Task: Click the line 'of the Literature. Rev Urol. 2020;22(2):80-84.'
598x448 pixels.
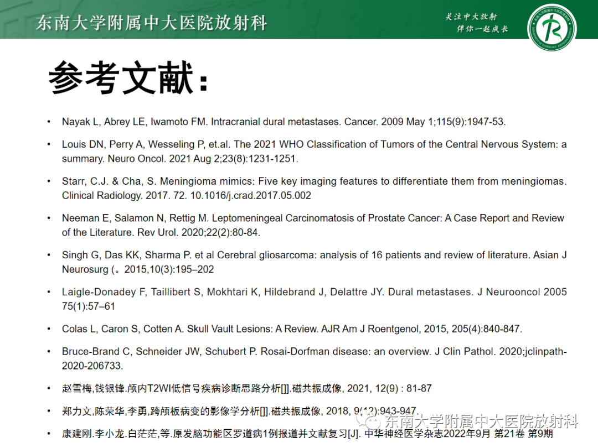Action: click(161, 232)
